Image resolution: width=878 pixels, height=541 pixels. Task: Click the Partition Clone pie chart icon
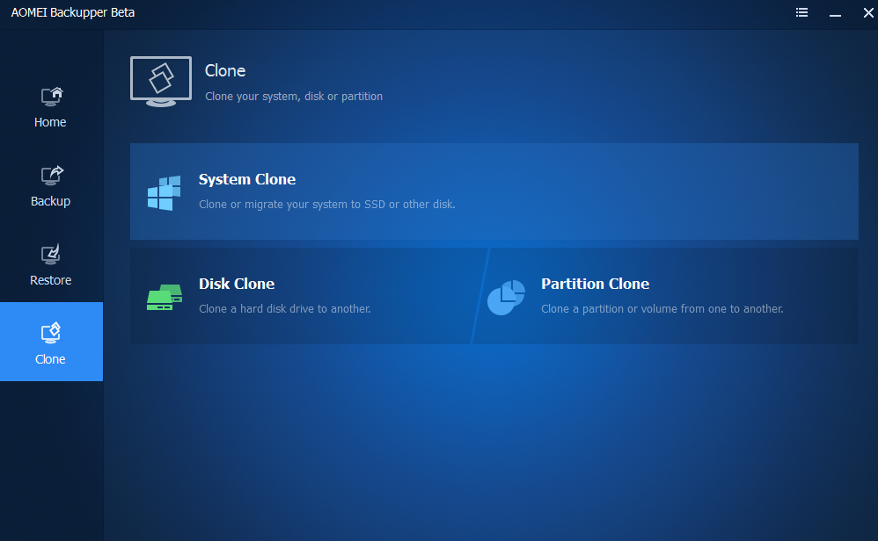pos(506,297)
